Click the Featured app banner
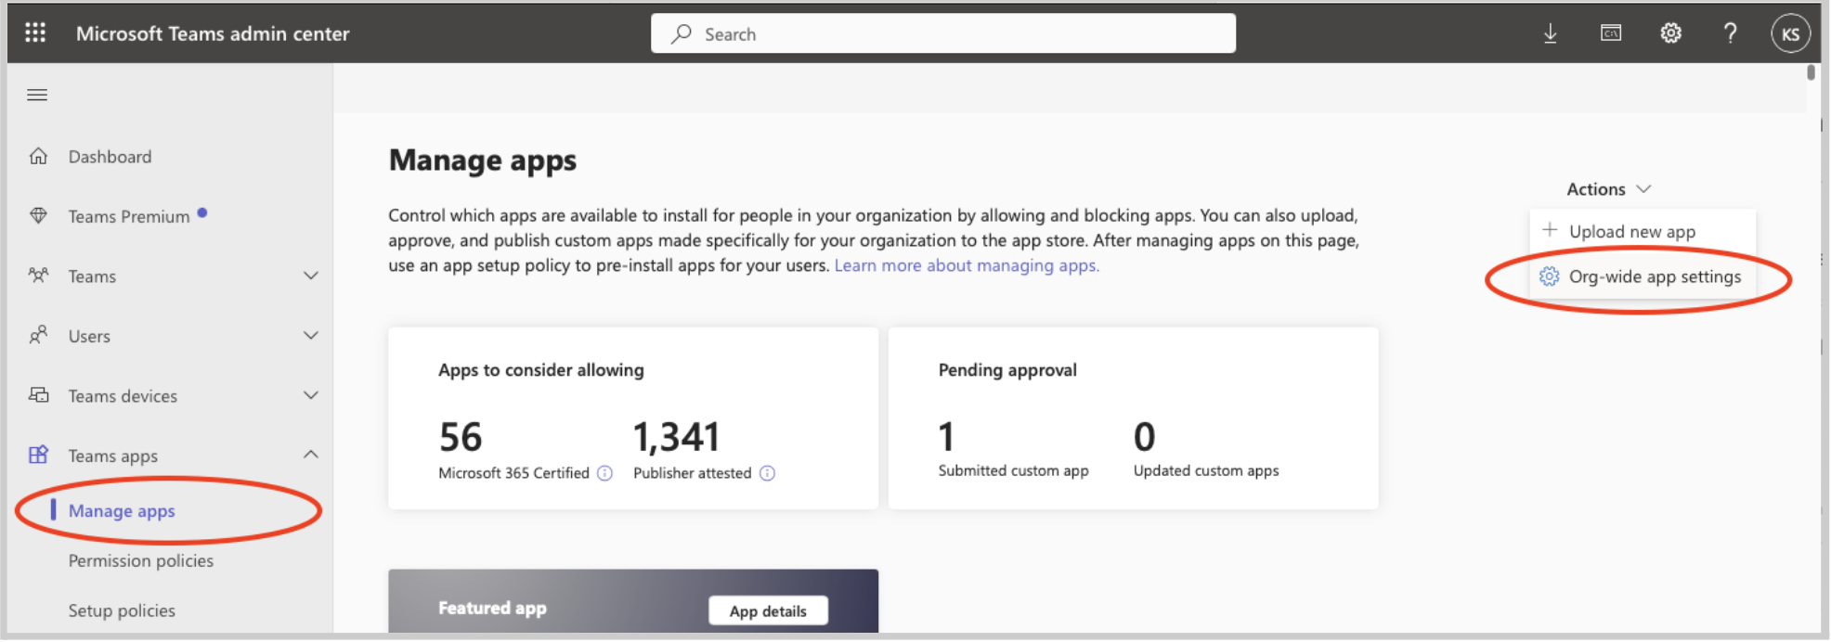 point(633,602)
